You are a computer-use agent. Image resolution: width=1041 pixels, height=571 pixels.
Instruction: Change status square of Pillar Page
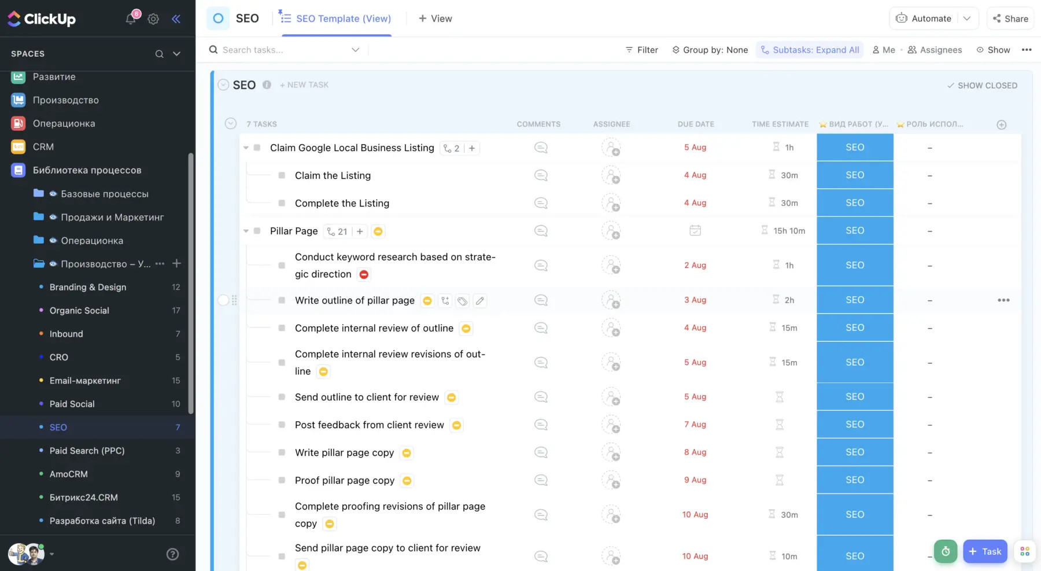pyautogui.click(x=257, y=231)
